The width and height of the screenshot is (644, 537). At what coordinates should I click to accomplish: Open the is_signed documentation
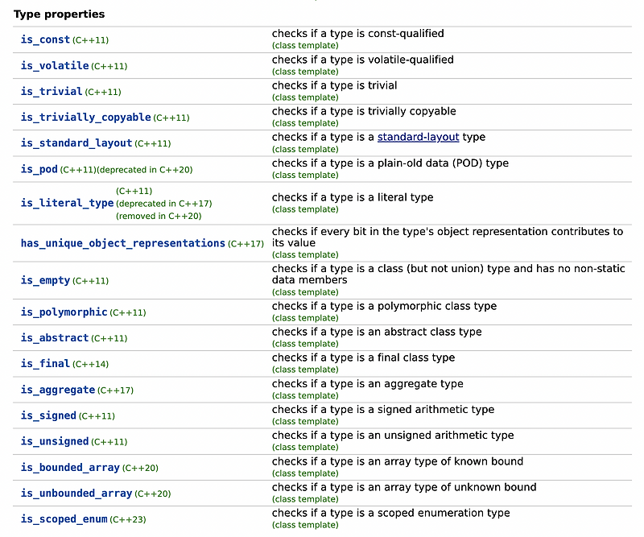coord(47,415)
